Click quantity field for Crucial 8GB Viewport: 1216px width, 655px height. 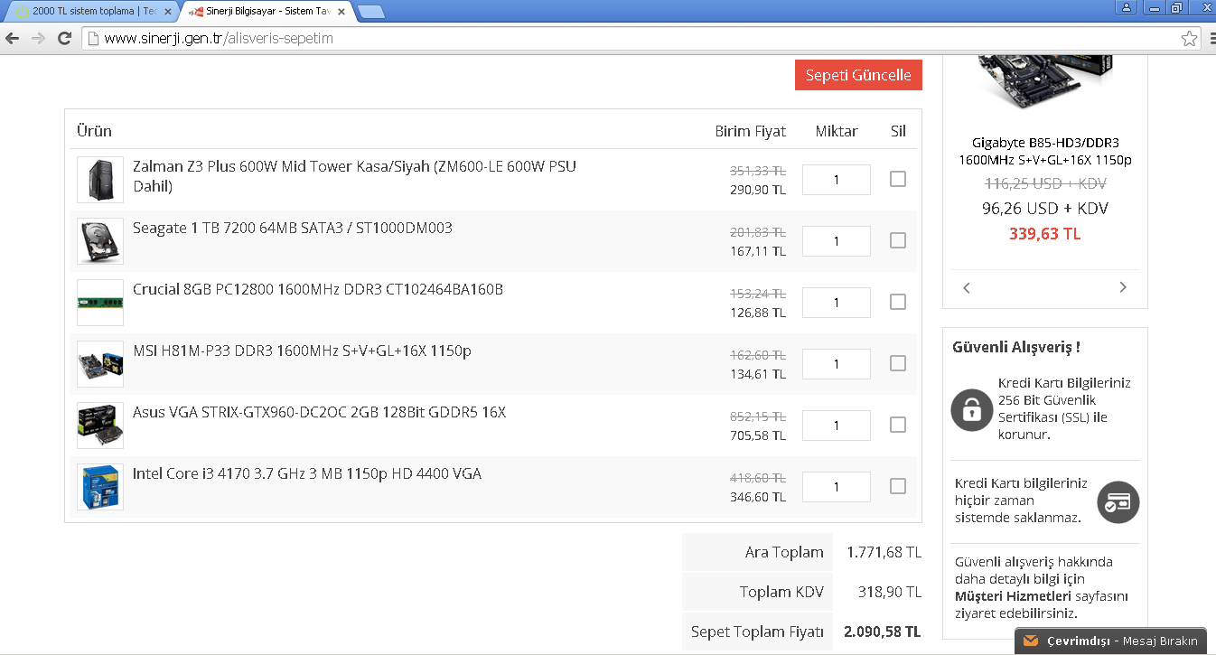pos(837,303)
